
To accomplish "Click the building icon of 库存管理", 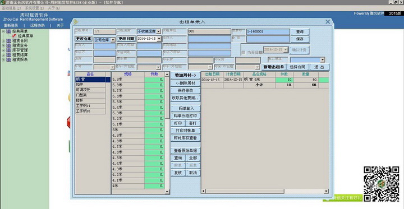I will [8, 50].
